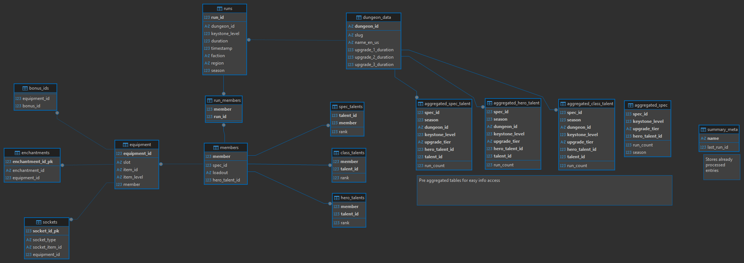The height and width of the screenshot is (263, 744).
Task: Click string type icon beside slug
Action: point(351,35)
